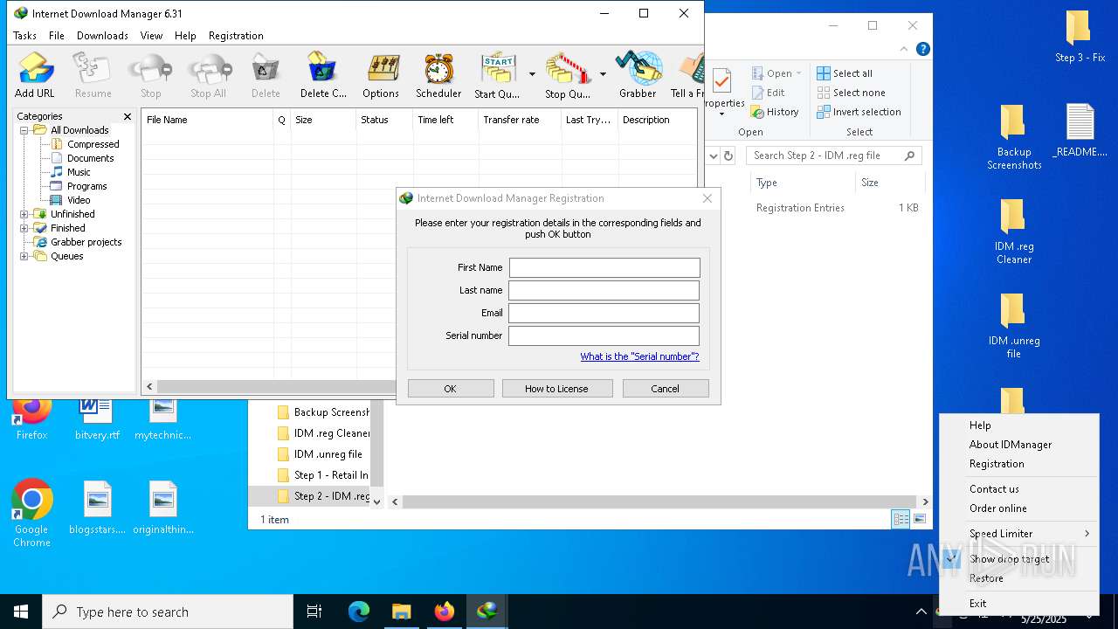Open the File menu
This screenshot has width=1118, height=629.
click(x=57, y=36)
